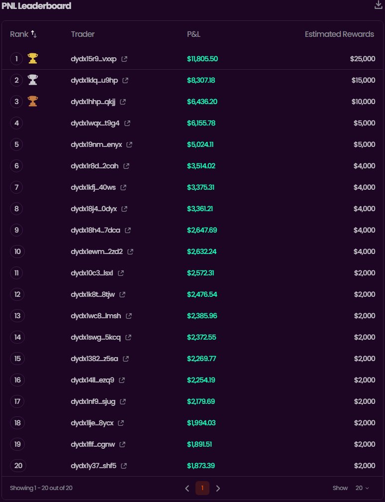
Task: Click trader address dydx1r8d...2cah
Action: click(x=95, y=166)
